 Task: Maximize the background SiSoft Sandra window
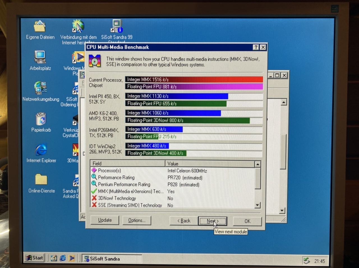tap(277, 75)
